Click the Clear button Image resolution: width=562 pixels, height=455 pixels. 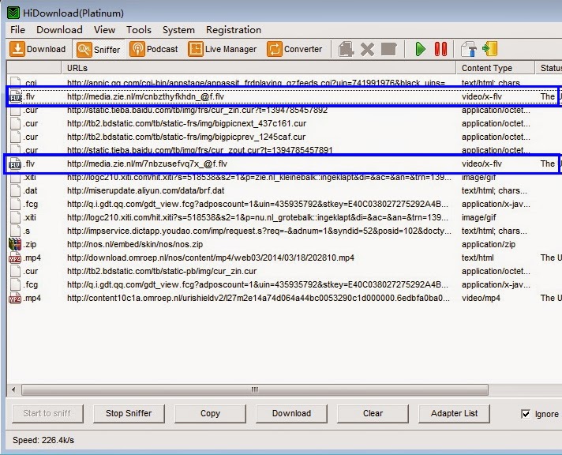(x=373, y=413)
